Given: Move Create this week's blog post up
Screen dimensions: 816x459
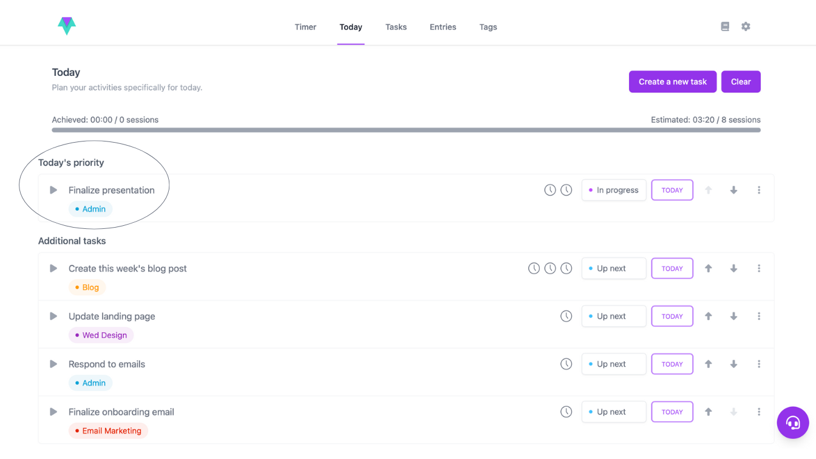Looking at the screenshot, I should coord(708,268).
